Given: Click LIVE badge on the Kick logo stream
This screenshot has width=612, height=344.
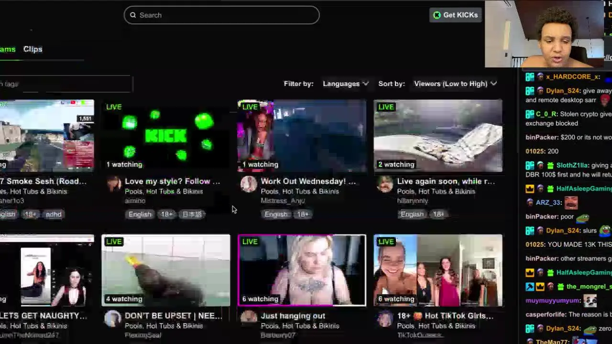Looking at the screenshot, I should point(114,107).
